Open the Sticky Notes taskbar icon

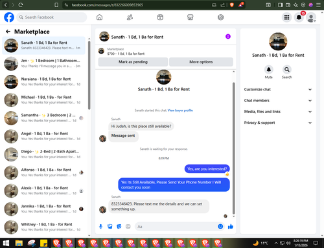pos(44,243)
